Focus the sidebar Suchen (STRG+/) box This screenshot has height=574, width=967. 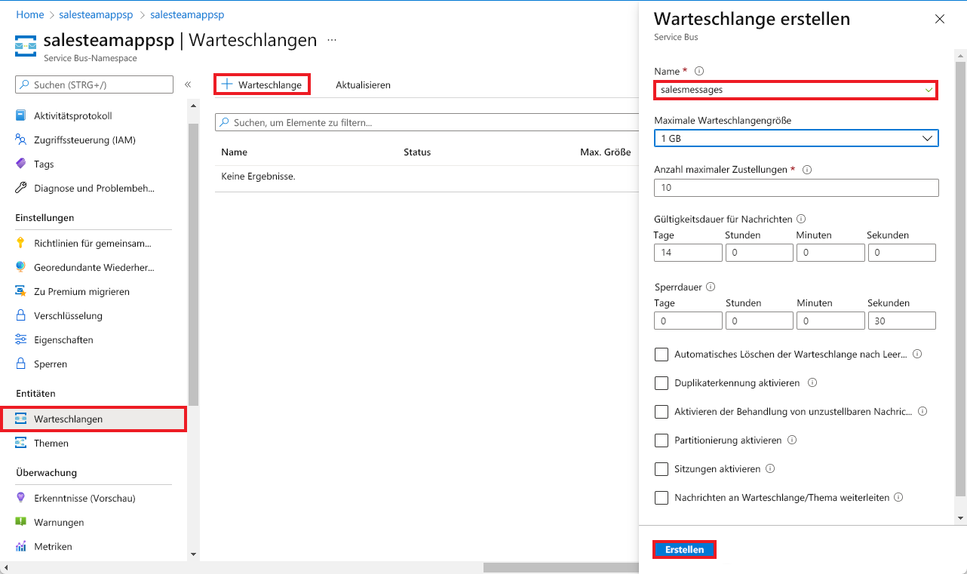coord(94,84)
